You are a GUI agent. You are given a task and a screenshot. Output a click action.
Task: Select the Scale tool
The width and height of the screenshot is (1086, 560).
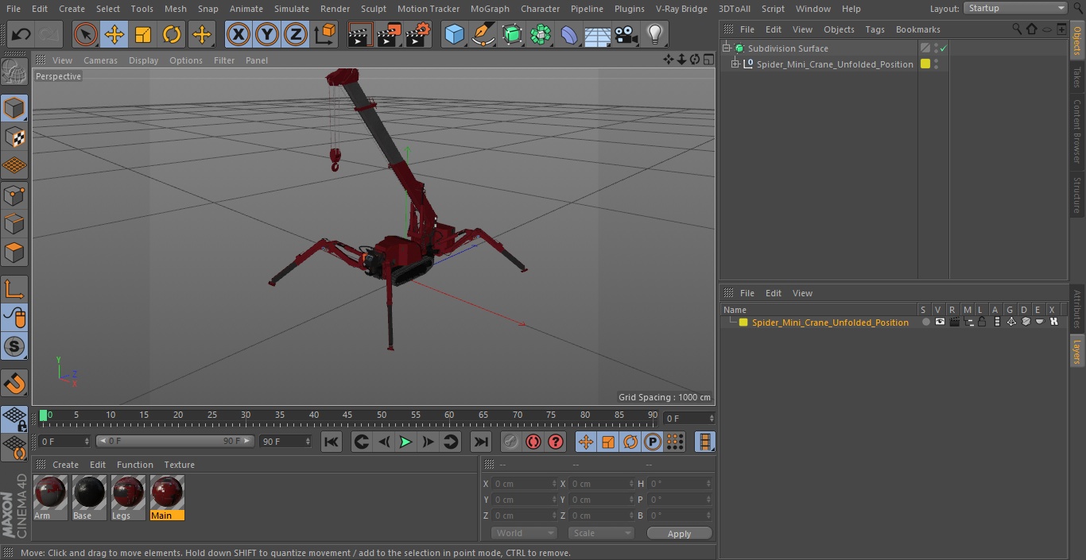143,34
